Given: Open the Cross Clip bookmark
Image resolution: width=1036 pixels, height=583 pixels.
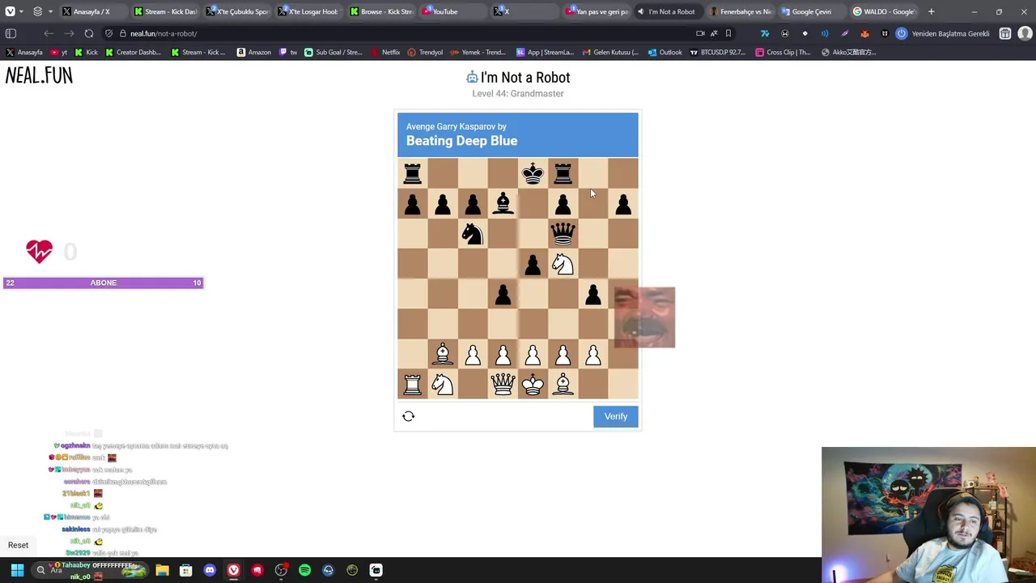Looking at the screenshot, I should click(782, 52).
